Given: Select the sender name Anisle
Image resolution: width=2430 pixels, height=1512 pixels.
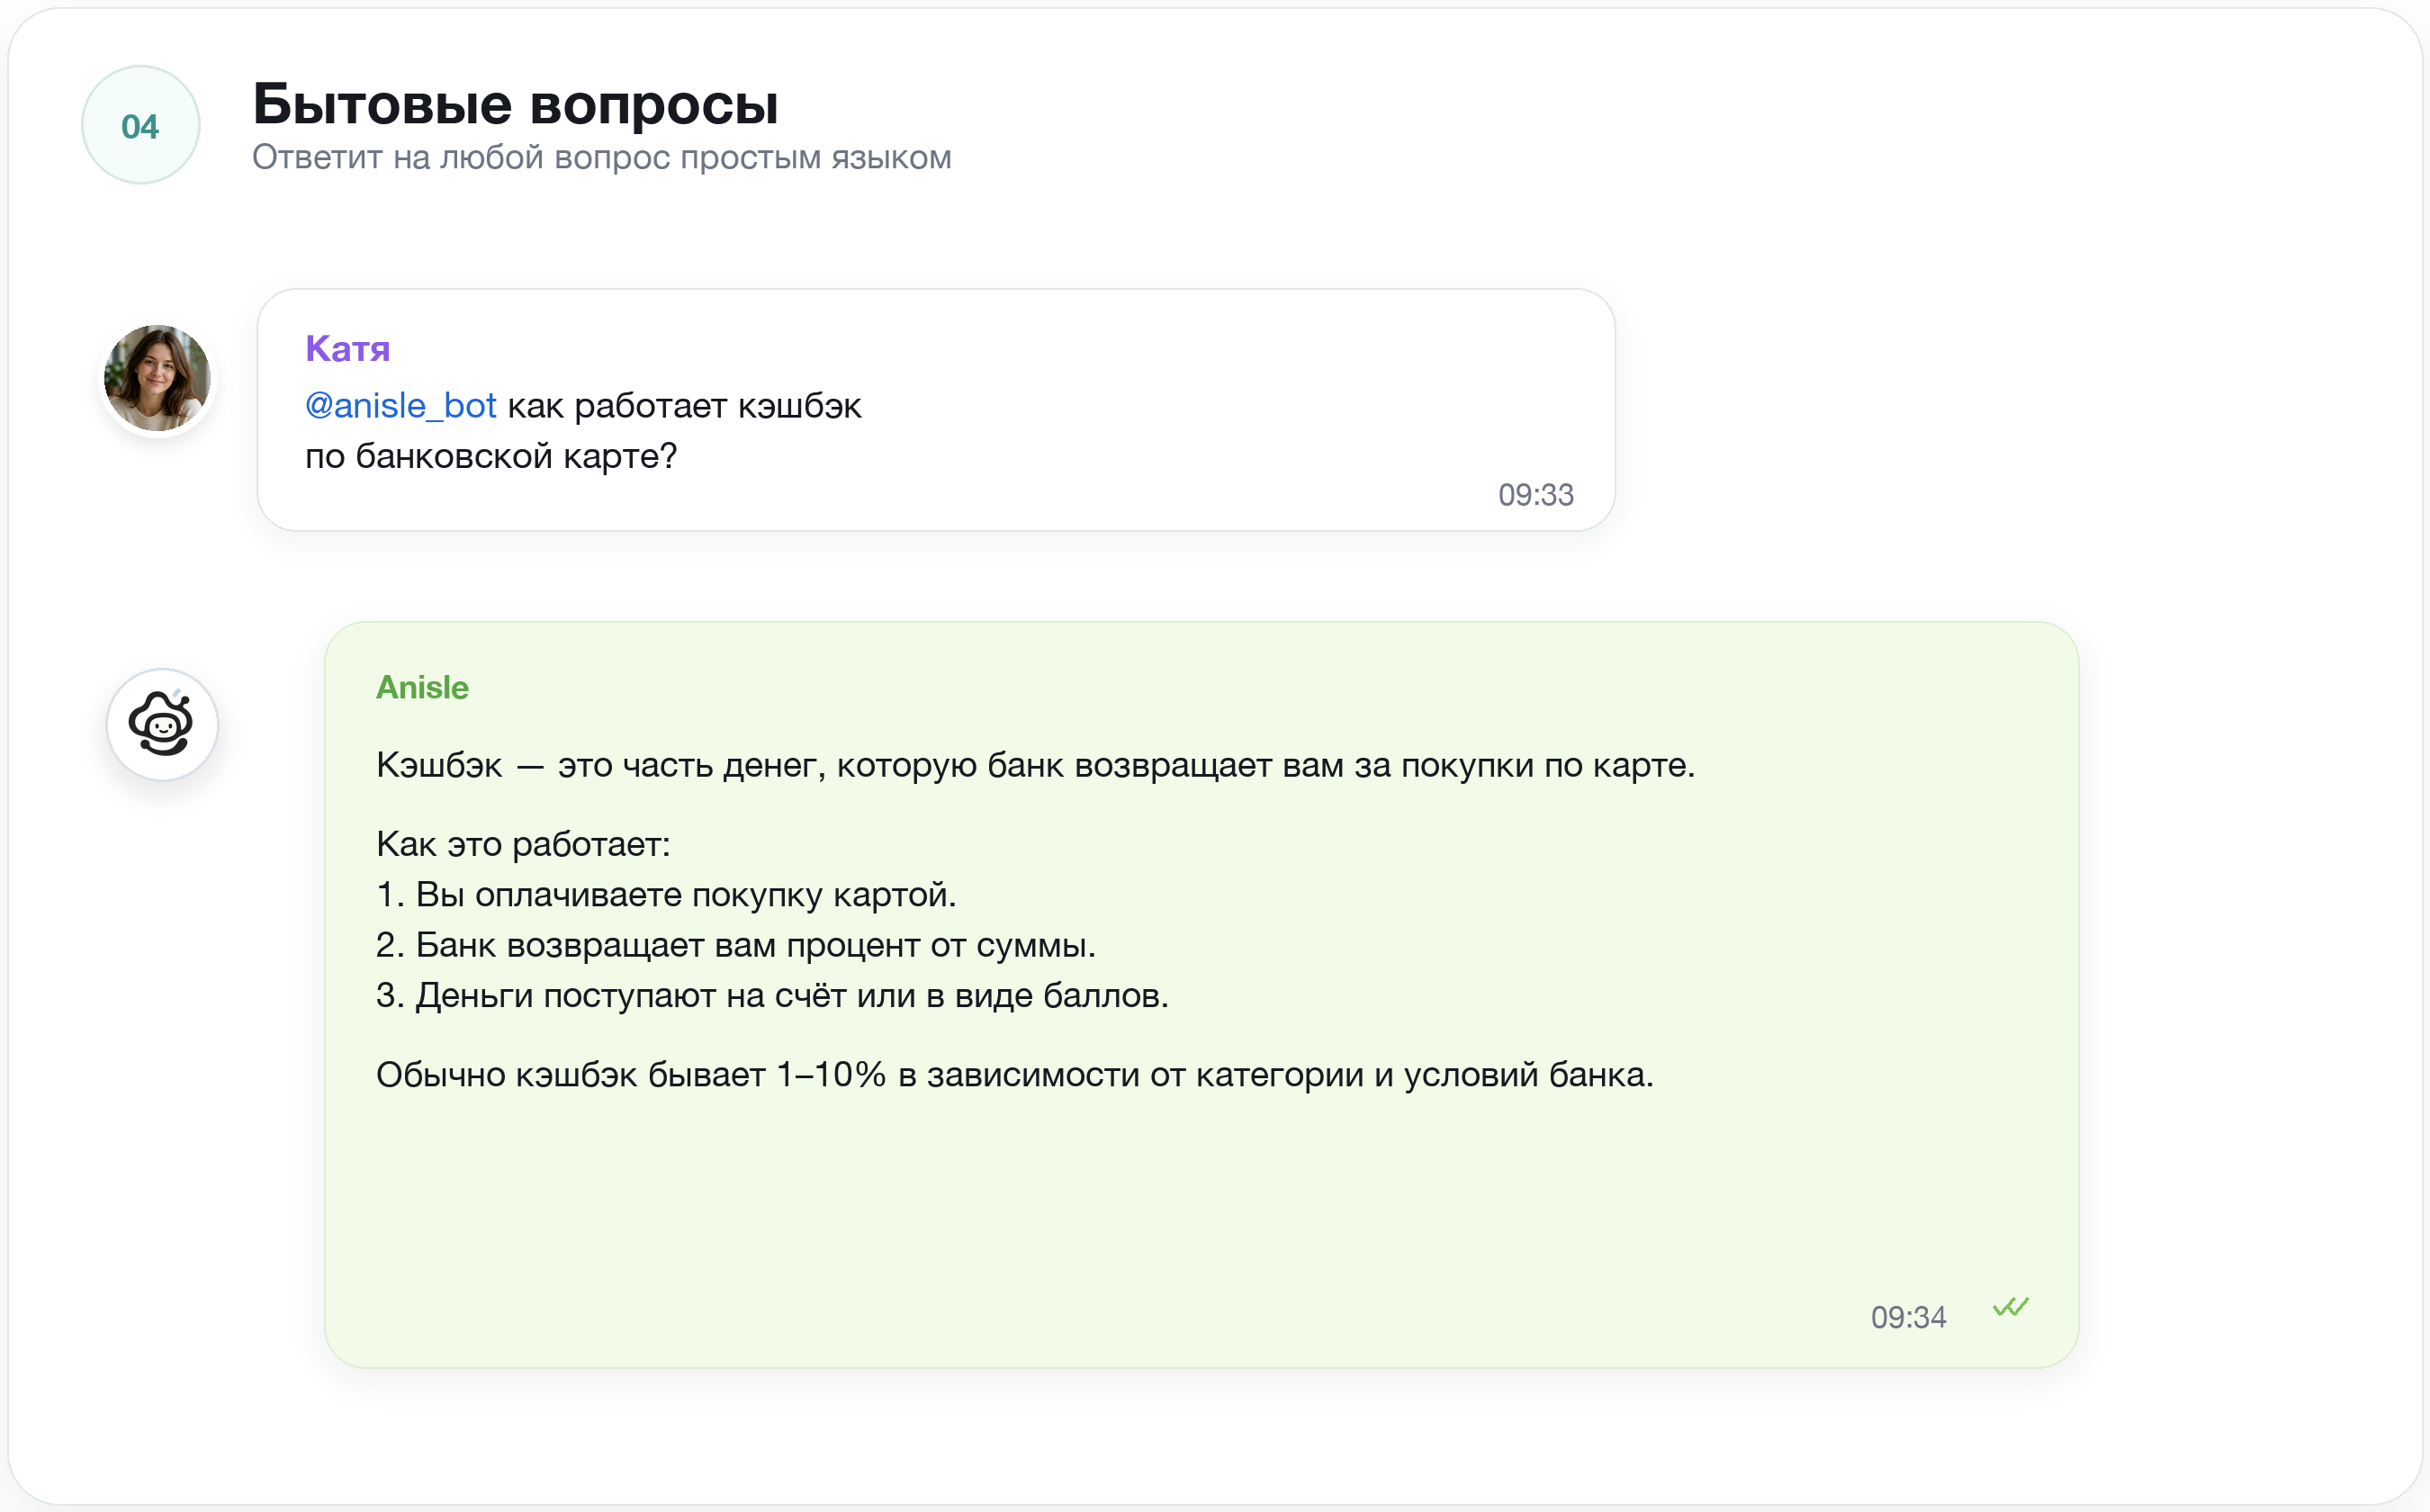Looking at the screenshot, I should [422, 688].
